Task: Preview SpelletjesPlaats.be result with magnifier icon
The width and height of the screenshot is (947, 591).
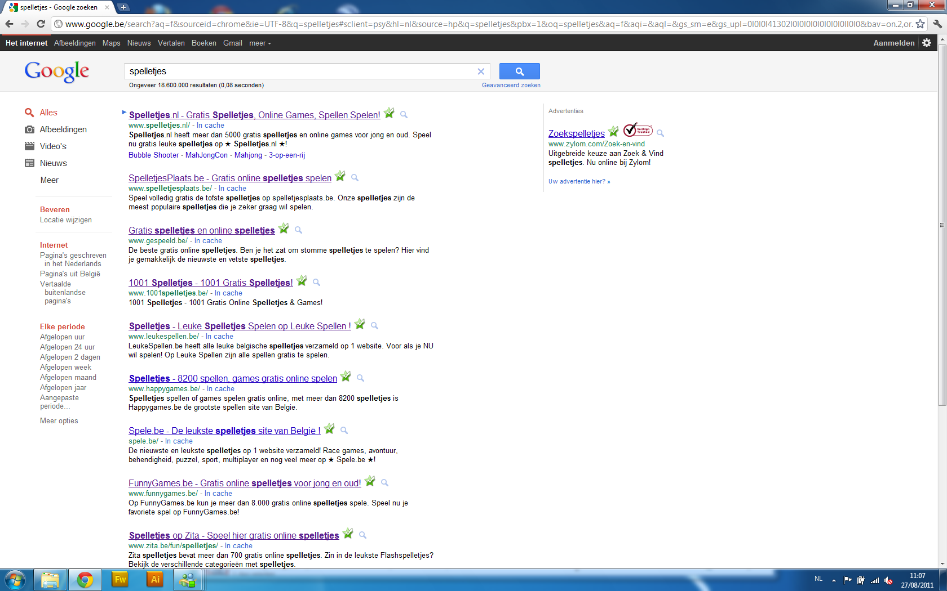Action: point(355,178)
